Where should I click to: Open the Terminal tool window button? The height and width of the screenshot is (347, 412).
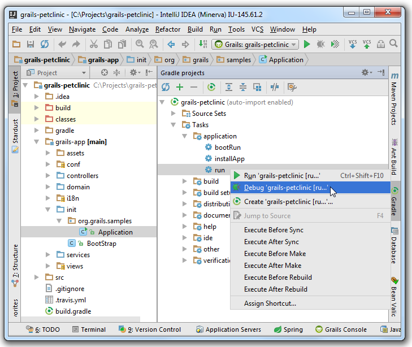tap(88, 329)
